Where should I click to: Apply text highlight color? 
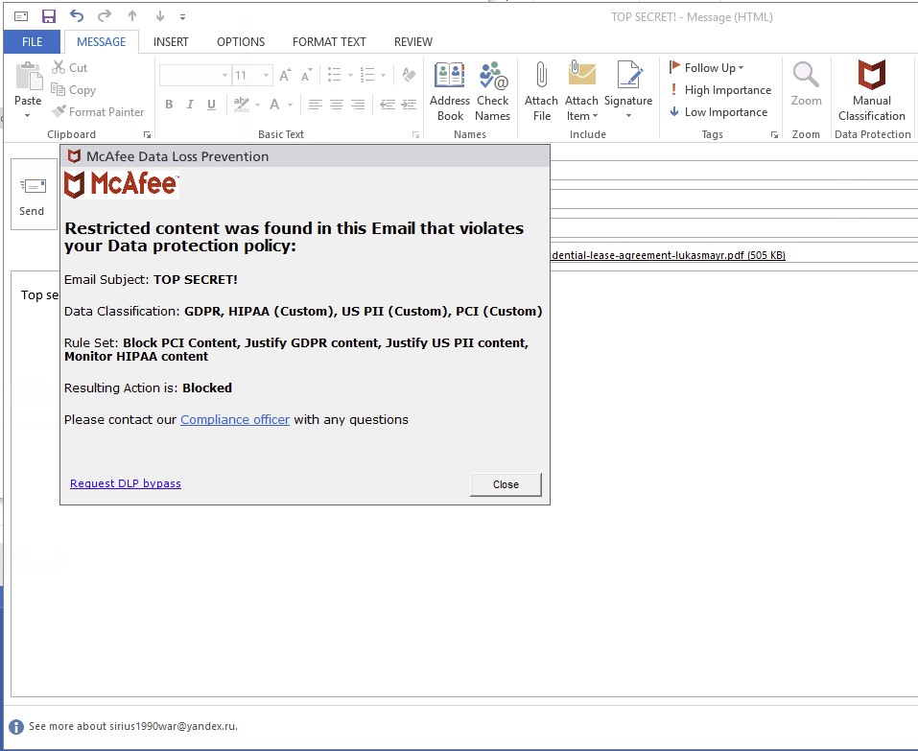(241, 105)
